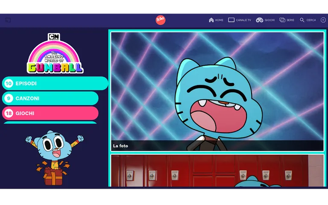Open settings via the gear icon
Image resolution: width=328 pixels, height=205 pixels.
point(322,20)
